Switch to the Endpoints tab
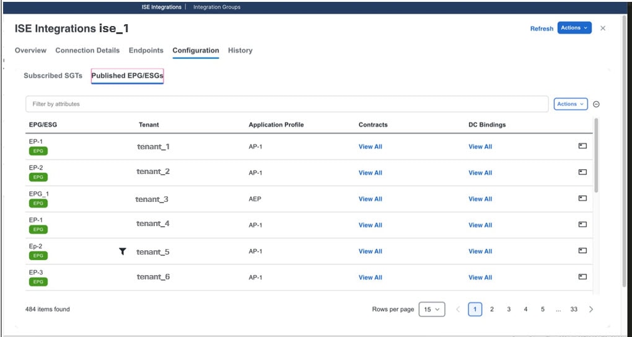The width and height of the screenshot is (632, 337). [x=146, y=50]
